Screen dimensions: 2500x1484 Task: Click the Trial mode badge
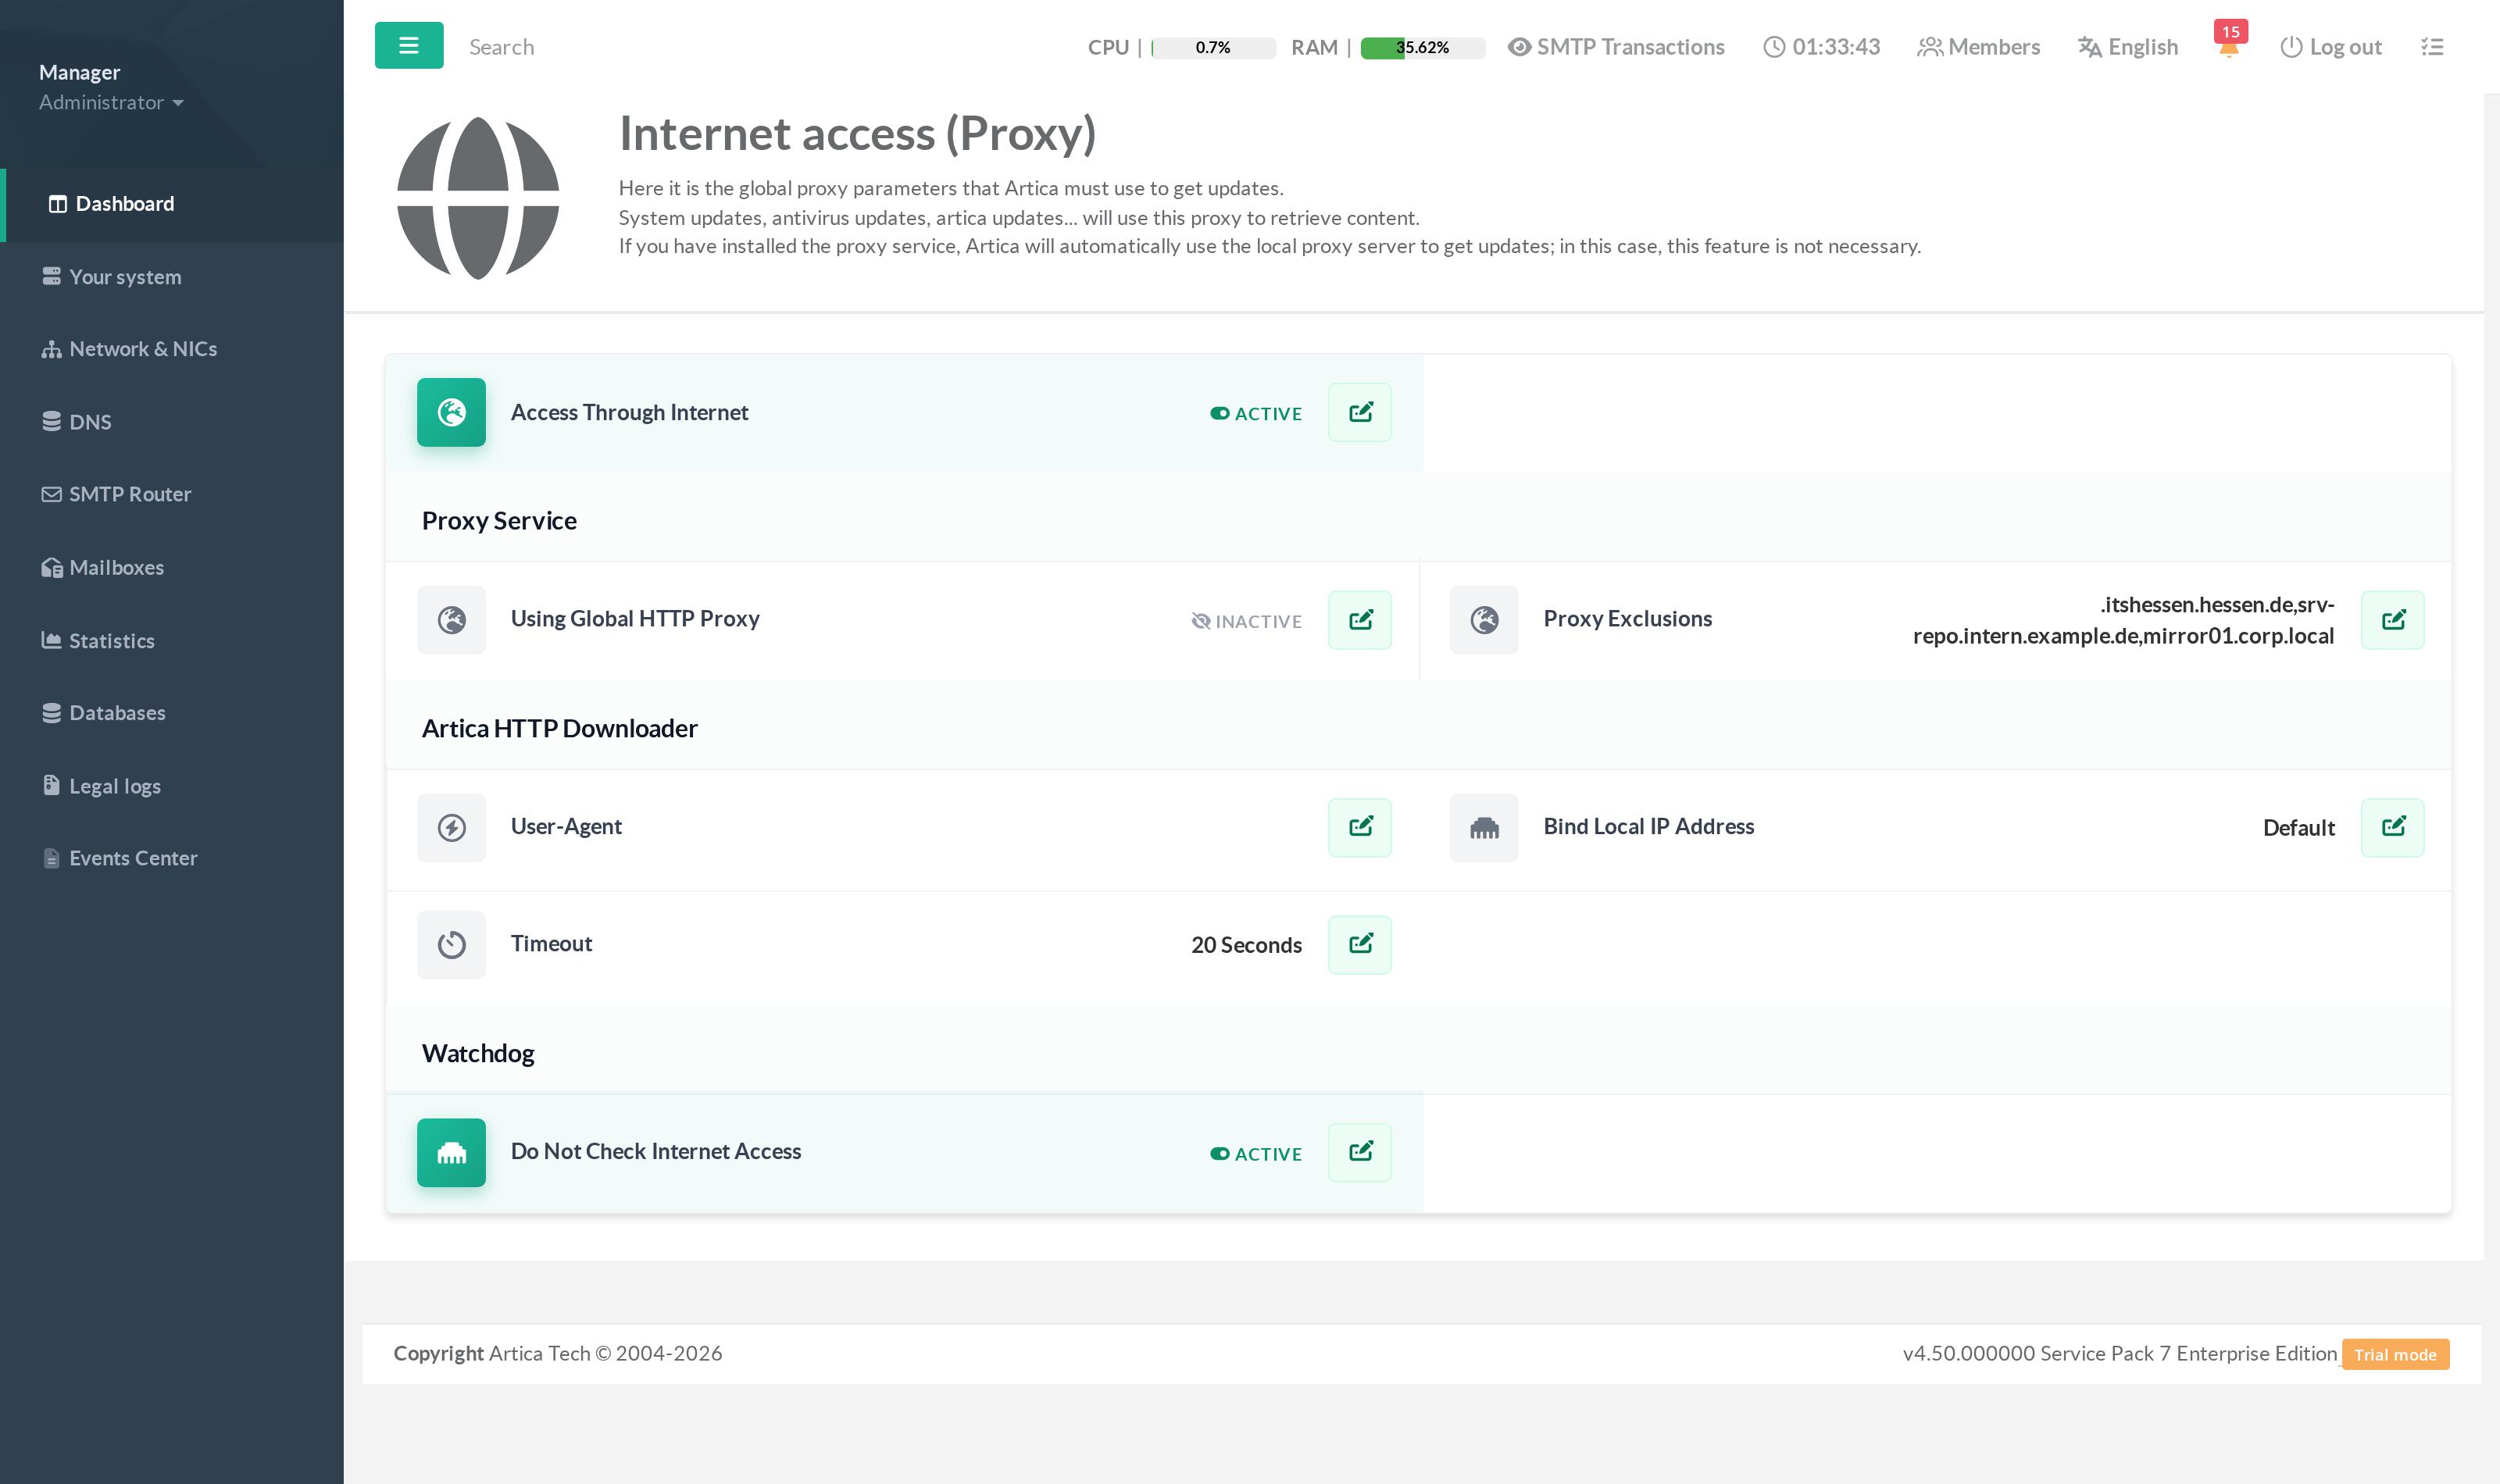tap(2395, 1354)
